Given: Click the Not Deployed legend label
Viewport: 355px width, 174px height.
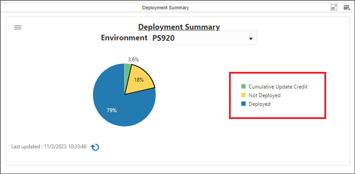Looking at the screenshot, I should click(264, 95).
